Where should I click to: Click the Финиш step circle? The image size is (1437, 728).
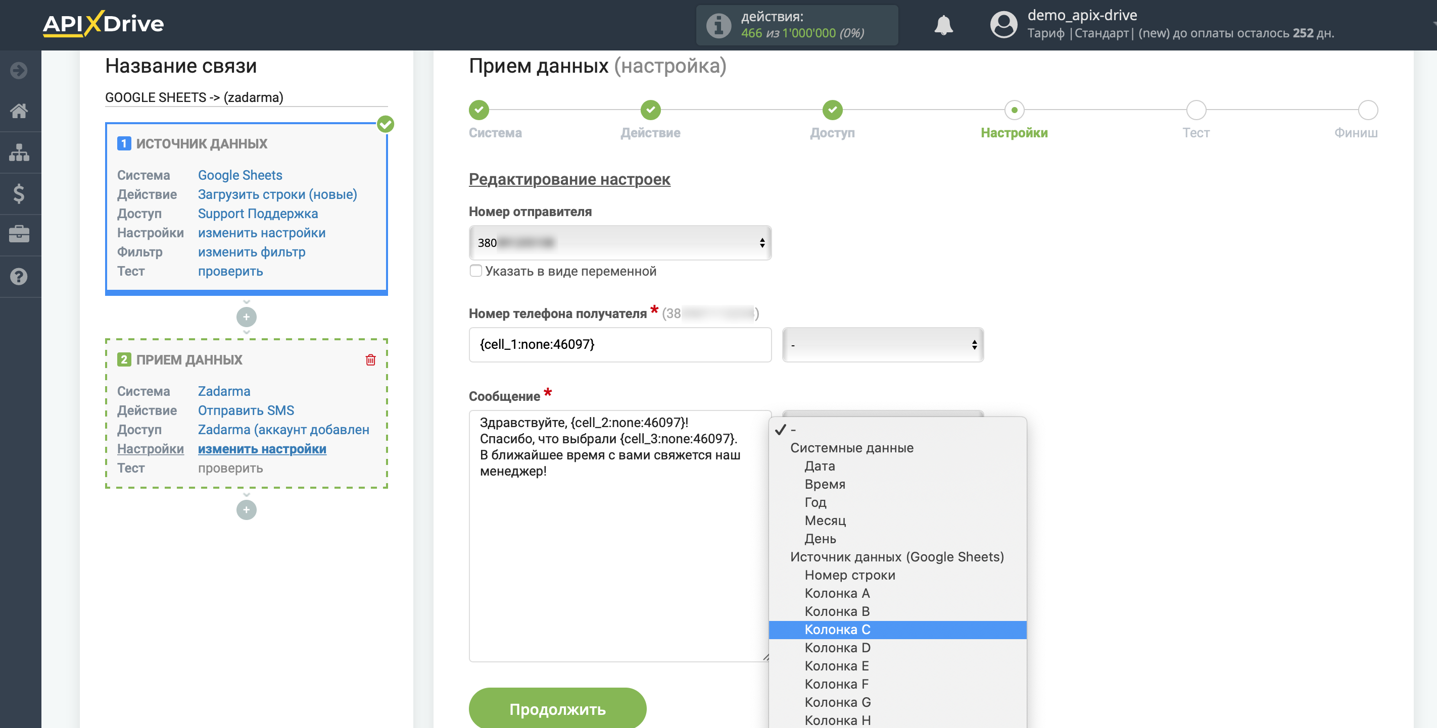coord(1368,111)
